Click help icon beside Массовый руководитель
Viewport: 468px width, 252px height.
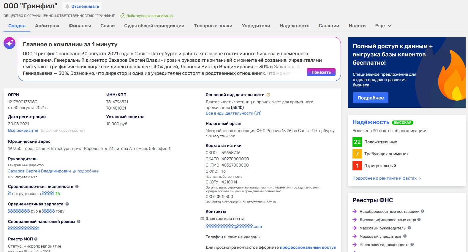(x=409, y=228)
